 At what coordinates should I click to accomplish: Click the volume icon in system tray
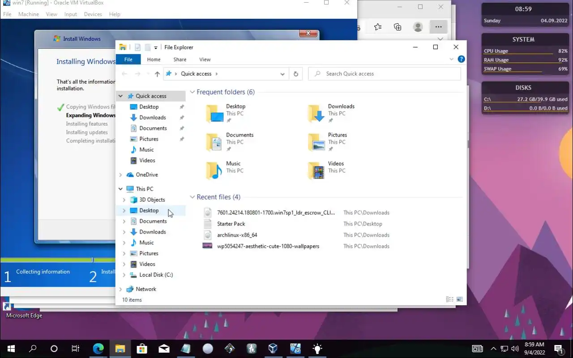[x=515, y=349]
